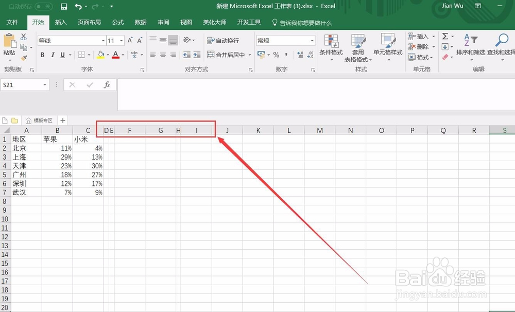Toggle 自动换行 wrap text
This screenshot has width=515, height=312.
tap(223, 40)
